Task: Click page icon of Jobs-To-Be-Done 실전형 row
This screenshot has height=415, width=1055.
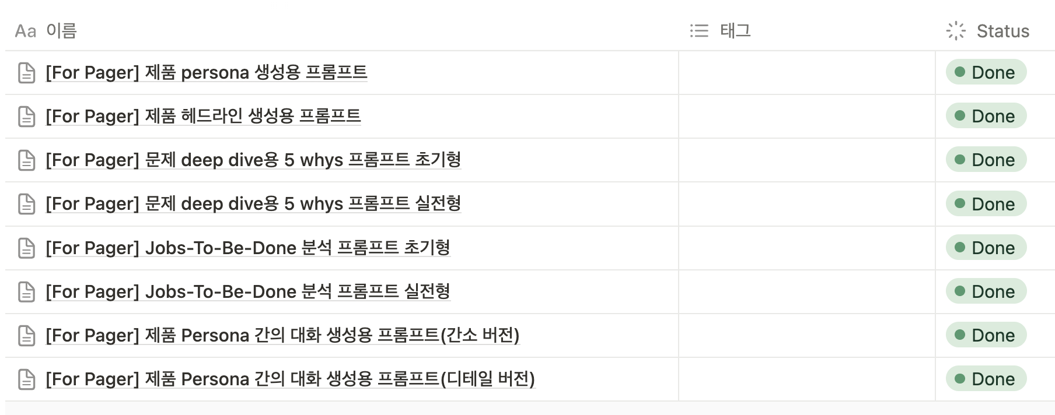Action: [27, 292]
